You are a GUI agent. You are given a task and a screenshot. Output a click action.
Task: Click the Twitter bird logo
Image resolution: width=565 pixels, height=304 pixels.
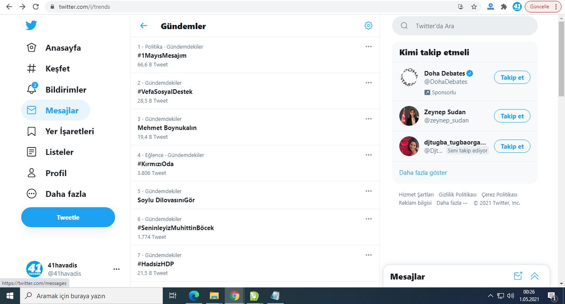pyautogui.click(x=31, y=25)
